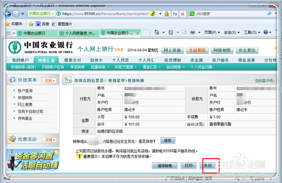Image resolution: width=282 pixels, height=183 pixels.
Task: Open 个人资金归集 submenu item
Action: pyautogui.click(x=201, y=67)
